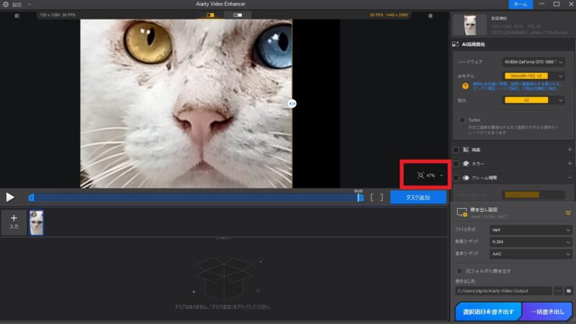Click the trim start bracket icon
The image size is (576, 324).
(x=373, y=197)
